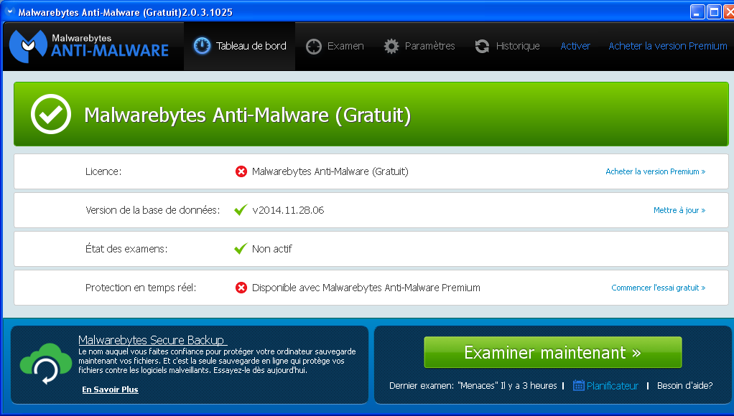
Task: Click the red X icon beside Licence
Action: click(241, 171)
